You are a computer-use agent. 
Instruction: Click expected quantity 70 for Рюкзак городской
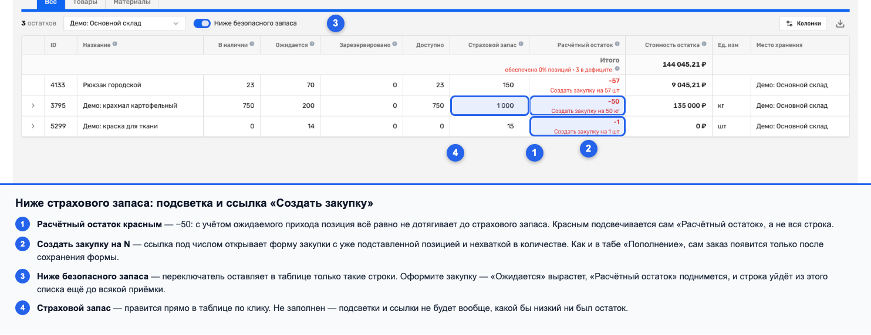point(310,86)
